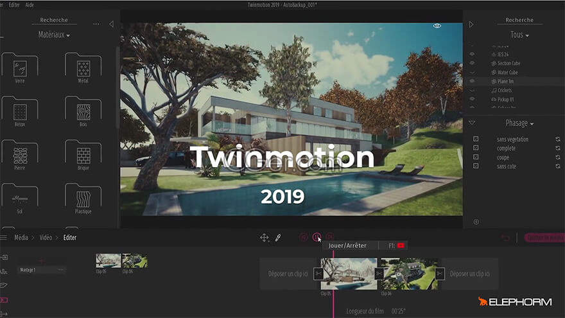This screenshot has height=318, width=565.
Task: Open the hamburger menu beside Média
Action: pos(4,238)
